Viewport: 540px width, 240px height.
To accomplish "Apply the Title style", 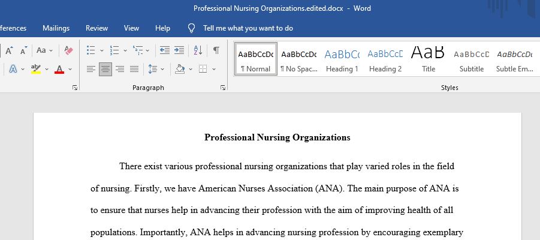I will pyautogui.click(x=428, y=59).
